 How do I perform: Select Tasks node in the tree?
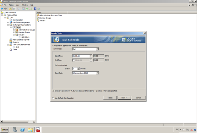(x=15, y=50)
